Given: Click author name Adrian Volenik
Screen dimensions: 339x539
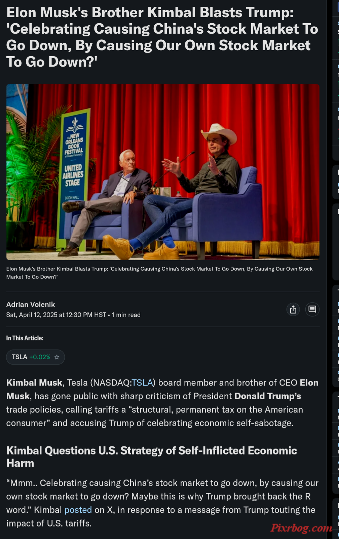Looking at the screenshot, I should click(x=31, y=305).
